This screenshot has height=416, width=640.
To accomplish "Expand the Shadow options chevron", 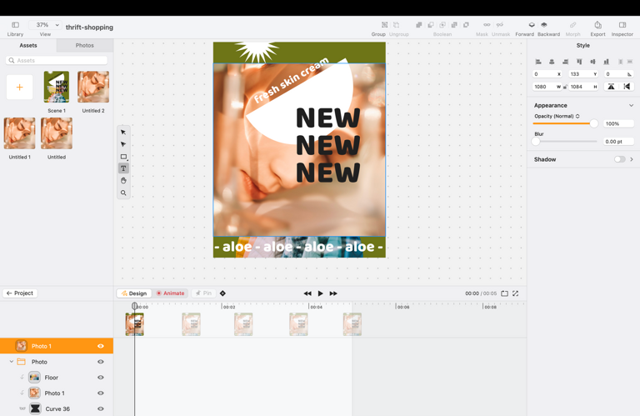I will coord(632,159).
